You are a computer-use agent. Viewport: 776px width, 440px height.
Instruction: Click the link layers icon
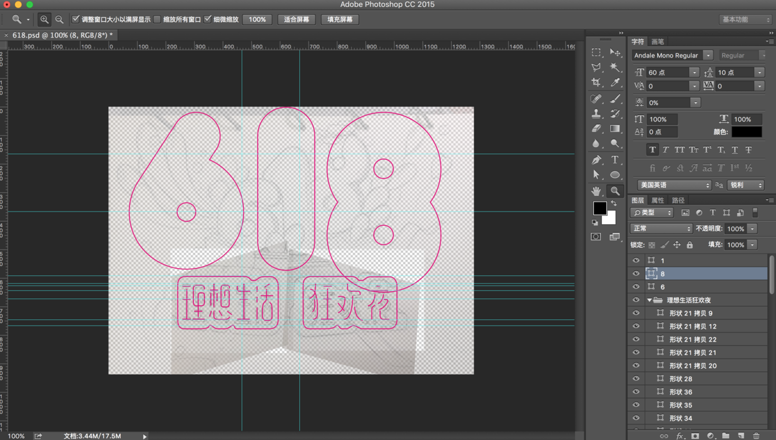[x=664, y=436]
